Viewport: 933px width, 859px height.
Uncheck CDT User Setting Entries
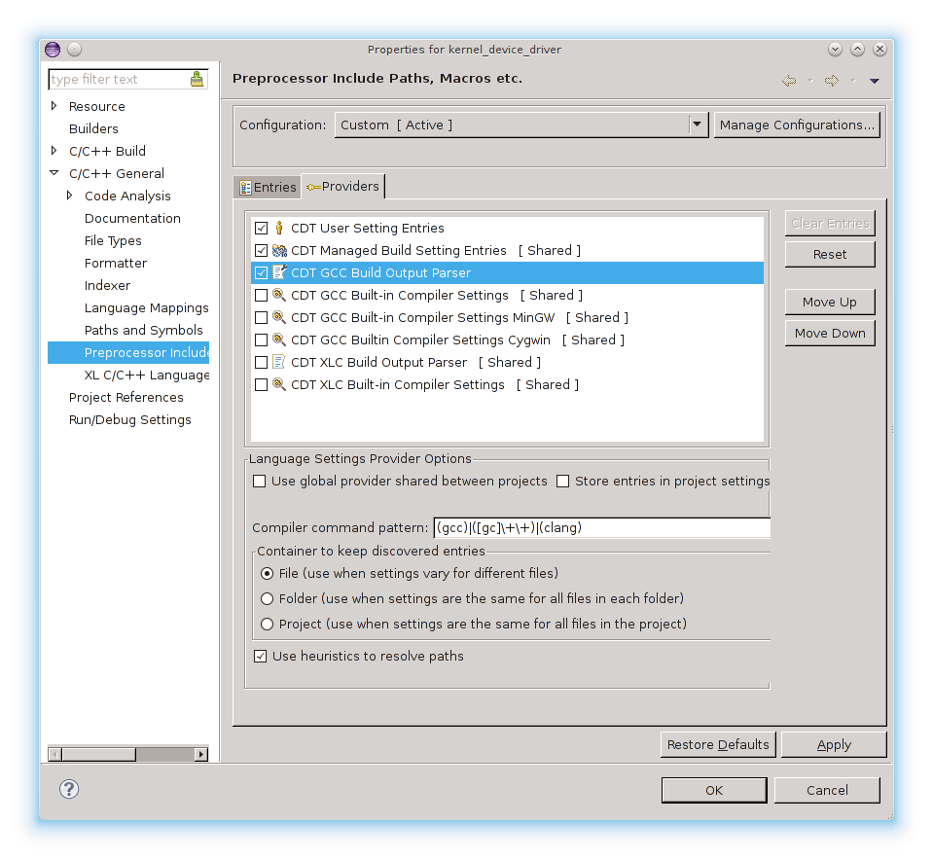pyautogui.click(x=261, y=228)
